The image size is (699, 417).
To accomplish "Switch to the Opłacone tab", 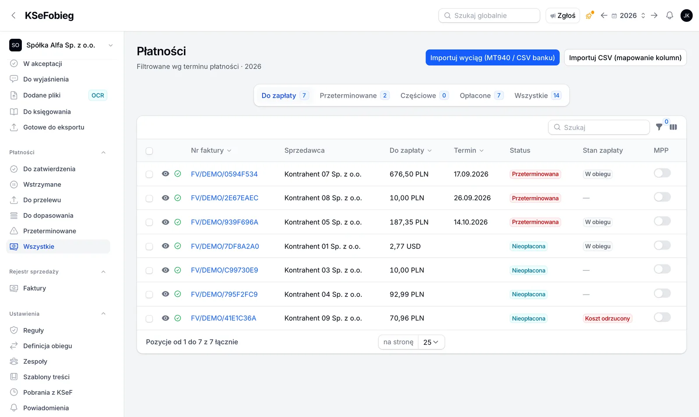I will click(x=481, y=96).
